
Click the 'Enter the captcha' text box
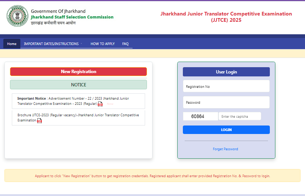(239, 116)
